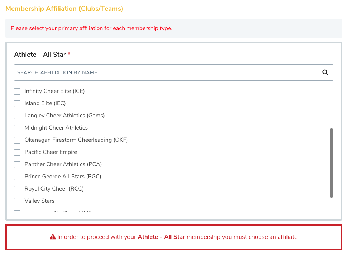Viewport: 347px width, 254px height.
Task: Tick Langley Cheer Athletics (Gems) checkbox
Action: pos(17,116)
